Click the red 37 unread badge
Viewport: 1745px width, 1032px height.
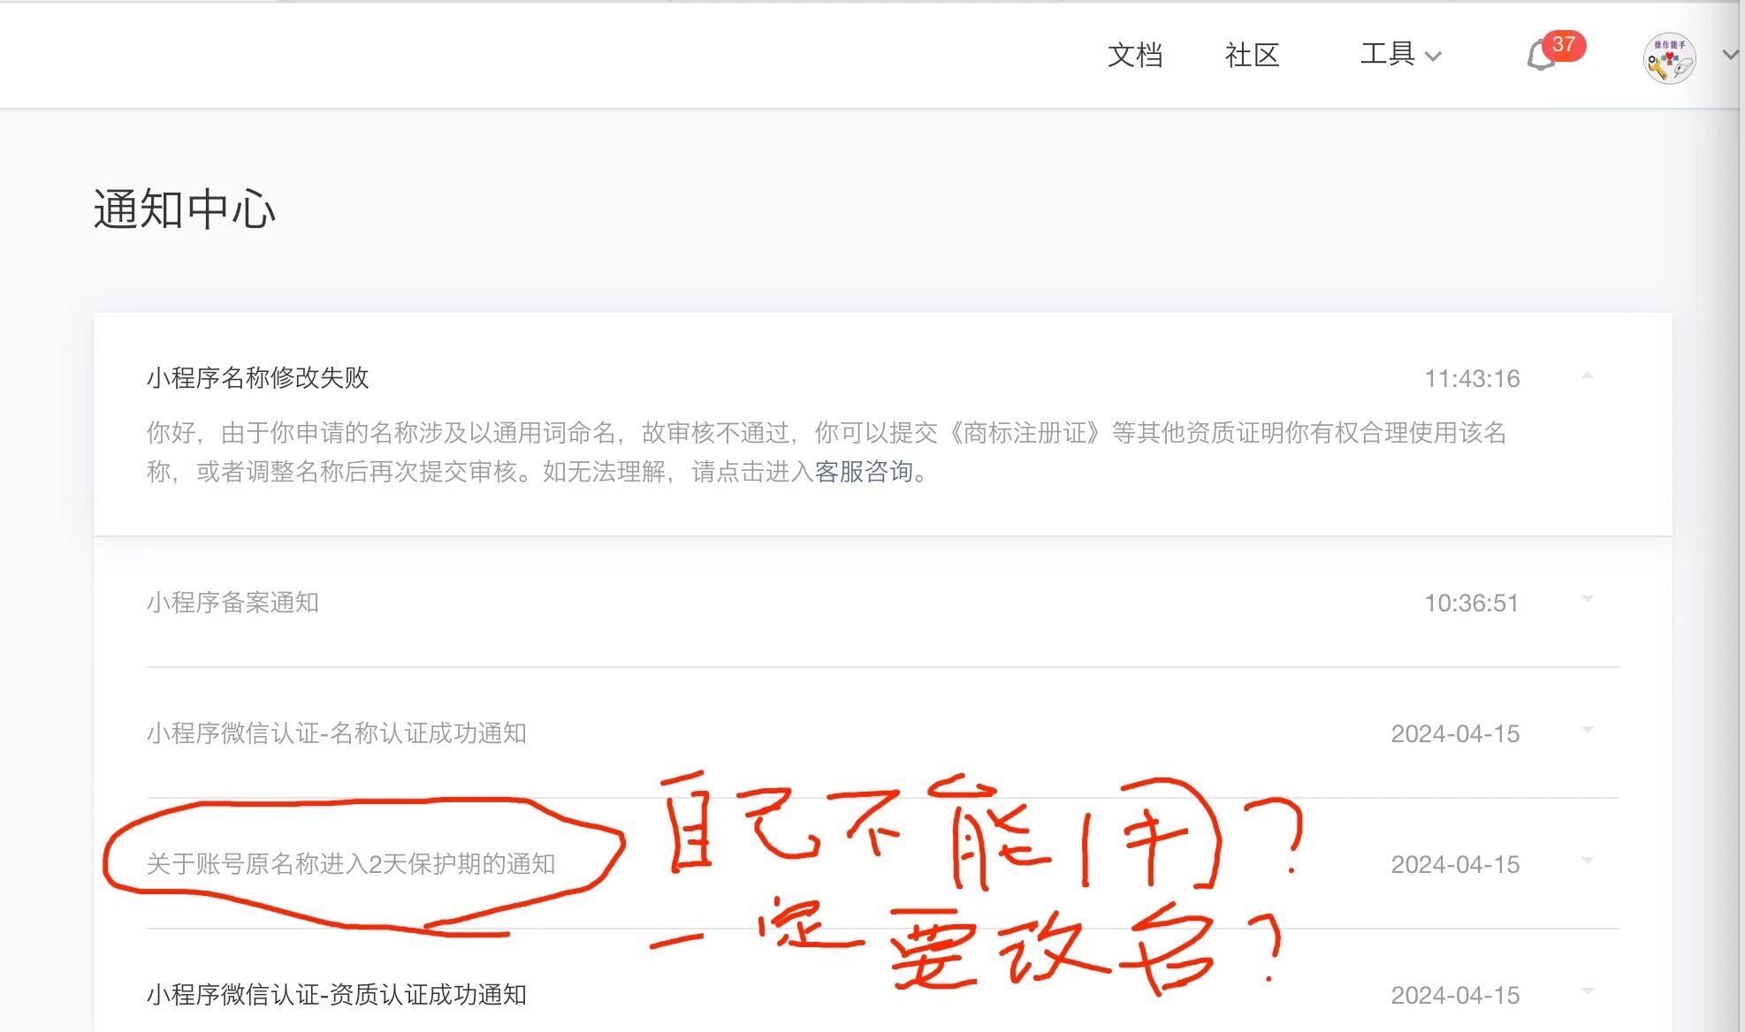(x=1563, y=45)
